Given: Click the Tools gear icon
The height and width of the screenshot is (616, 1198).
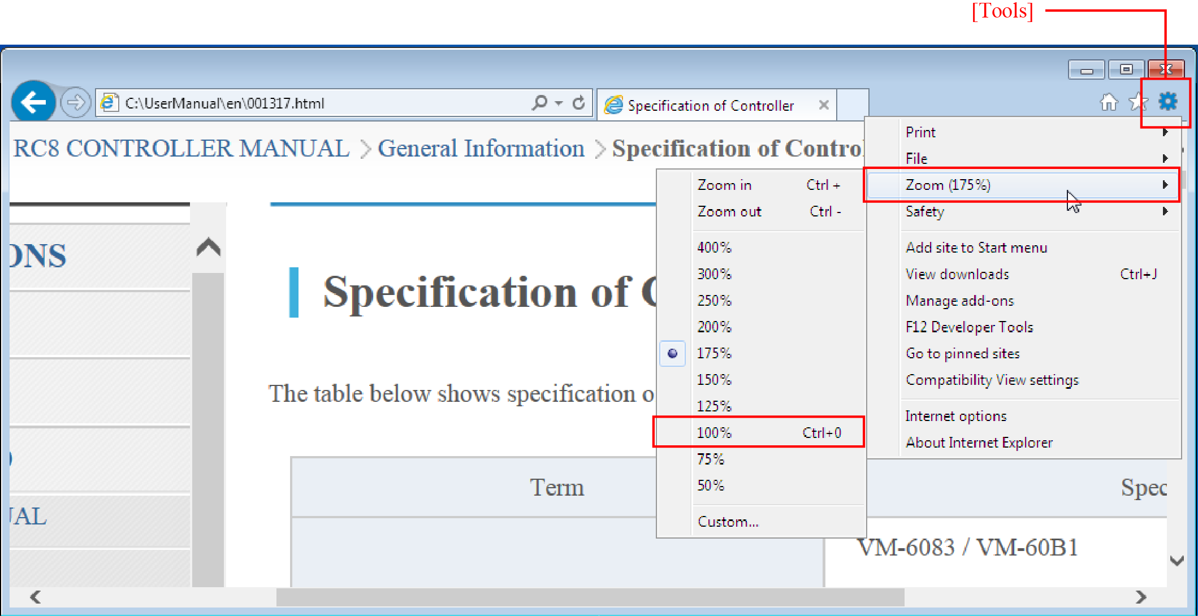Looking at the screenshot, I should click(1167, 102).
